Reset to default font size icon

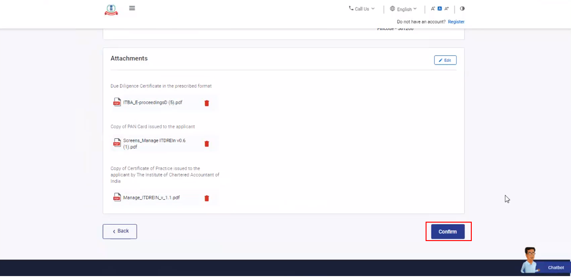click(440, 9)
